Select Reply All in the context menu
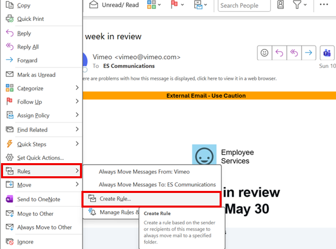Viewport: 336px width, 249px height. (41, 46)
